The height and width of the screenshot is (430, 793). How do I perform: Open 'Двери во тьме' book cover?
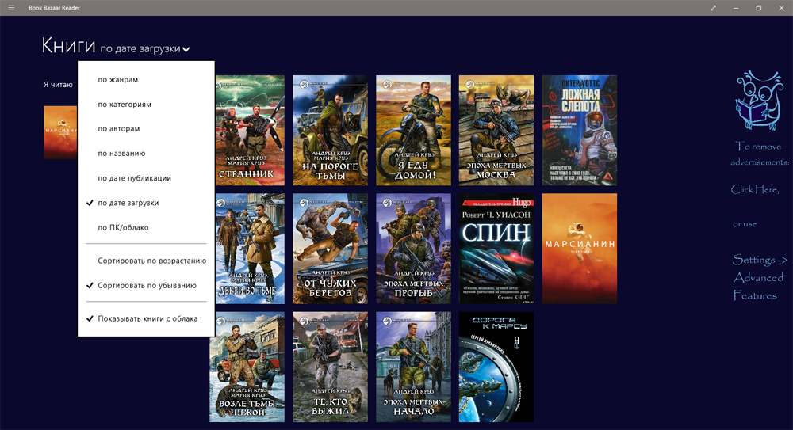[250, 249]
